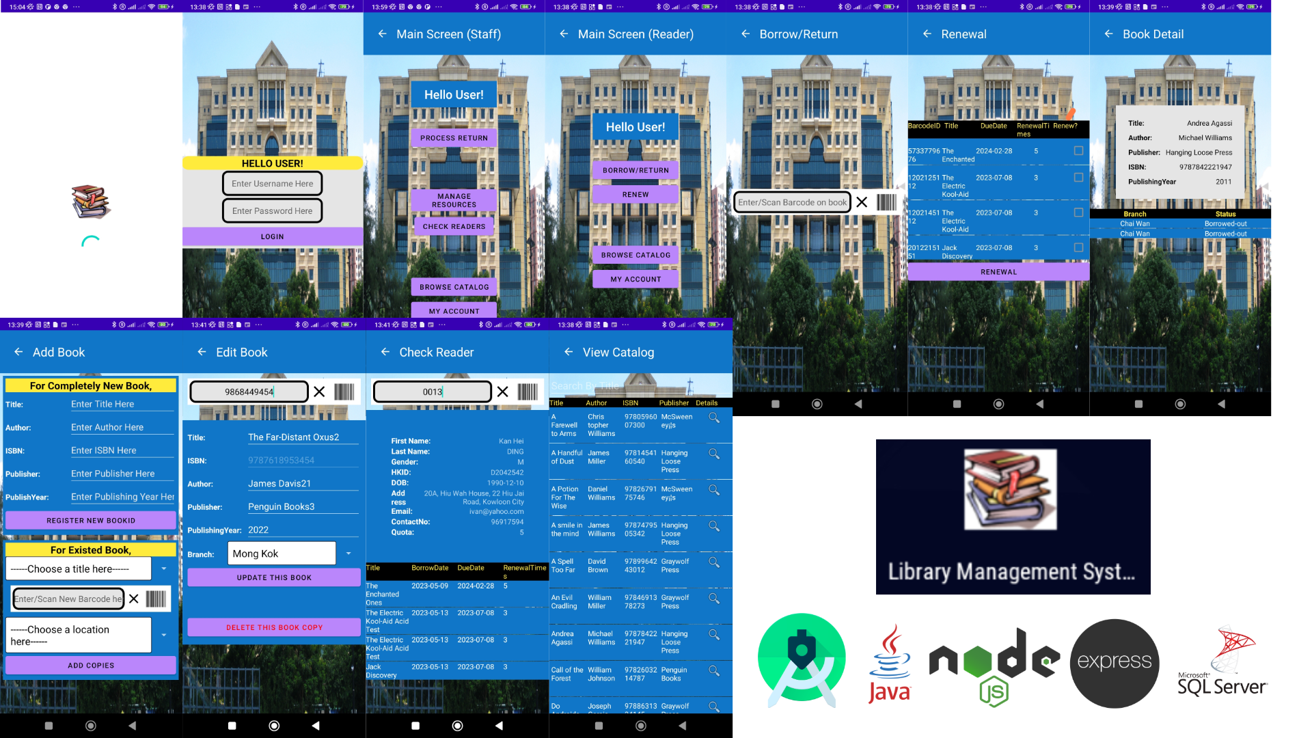The height and width of the screenshot is (738, 1312).
Task: Select MANAGE RESOURCES on Staff main screen
Action: coord(454,200)
